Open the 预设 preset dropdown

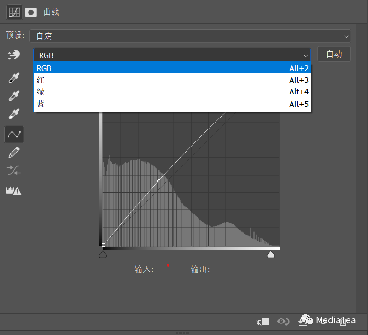pos(190,36)
